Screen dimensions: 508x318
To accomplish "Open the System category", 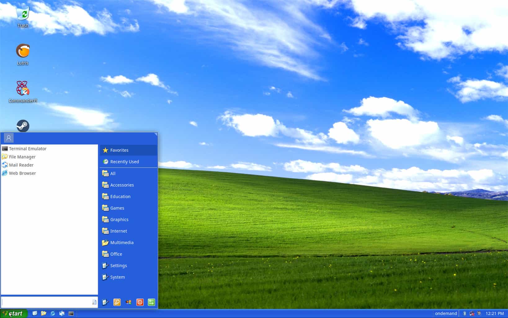I will (x=128, y=277).
